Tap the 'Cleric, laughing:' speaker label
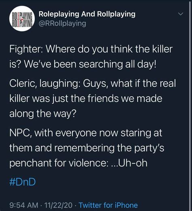Viewport: 192px width, 211px height. tap(45, 84)
